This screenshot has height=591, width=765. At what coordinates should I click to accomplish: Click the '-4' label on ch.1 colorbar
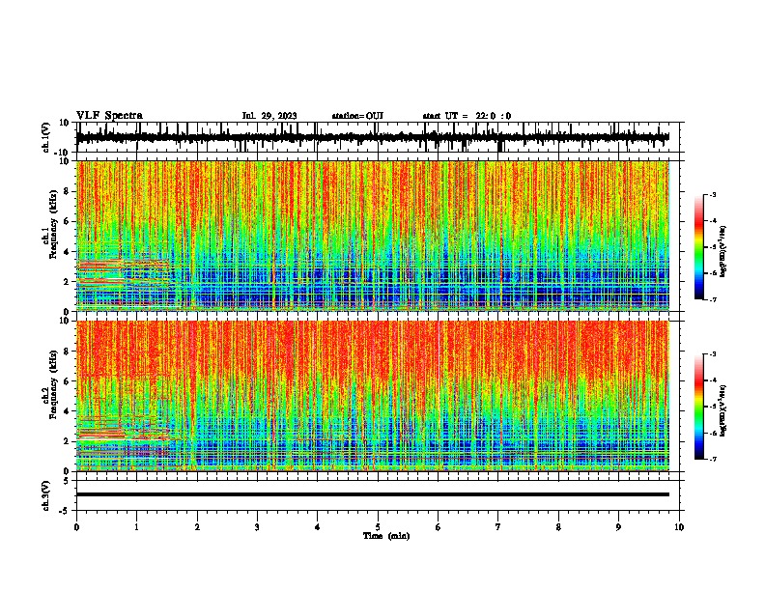click(x=713, y=221)
